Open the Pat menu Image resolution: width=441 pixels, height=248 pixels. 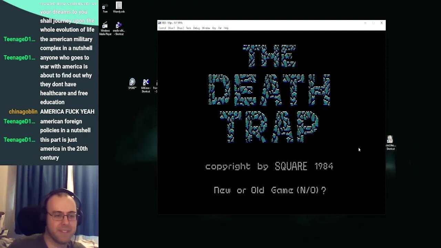coord(220,28)
